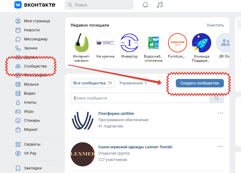Click the top Поиск search field
The width and height of the screenshot is (241, 173).
(99, 5)
